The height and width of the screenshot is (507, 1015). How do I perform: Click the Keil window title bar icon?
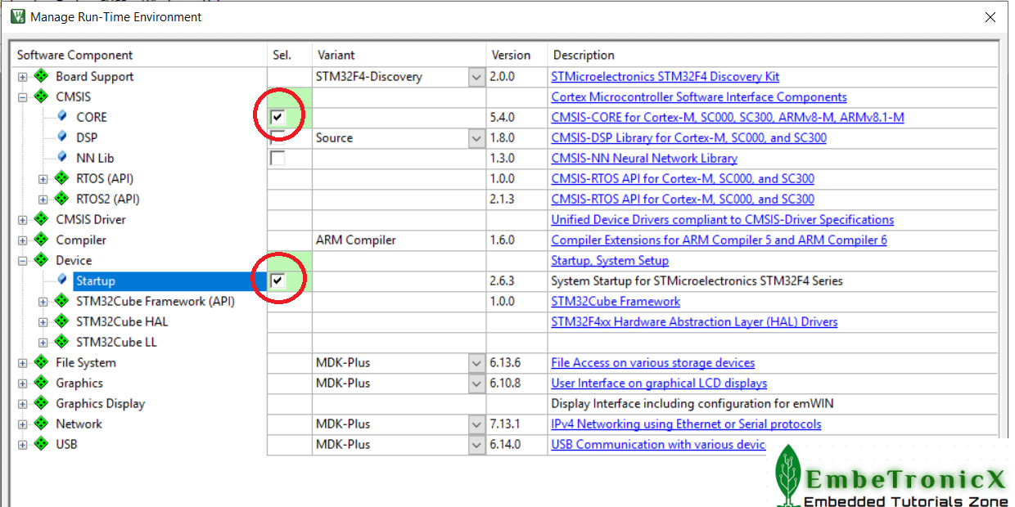[x=17, y=16]
